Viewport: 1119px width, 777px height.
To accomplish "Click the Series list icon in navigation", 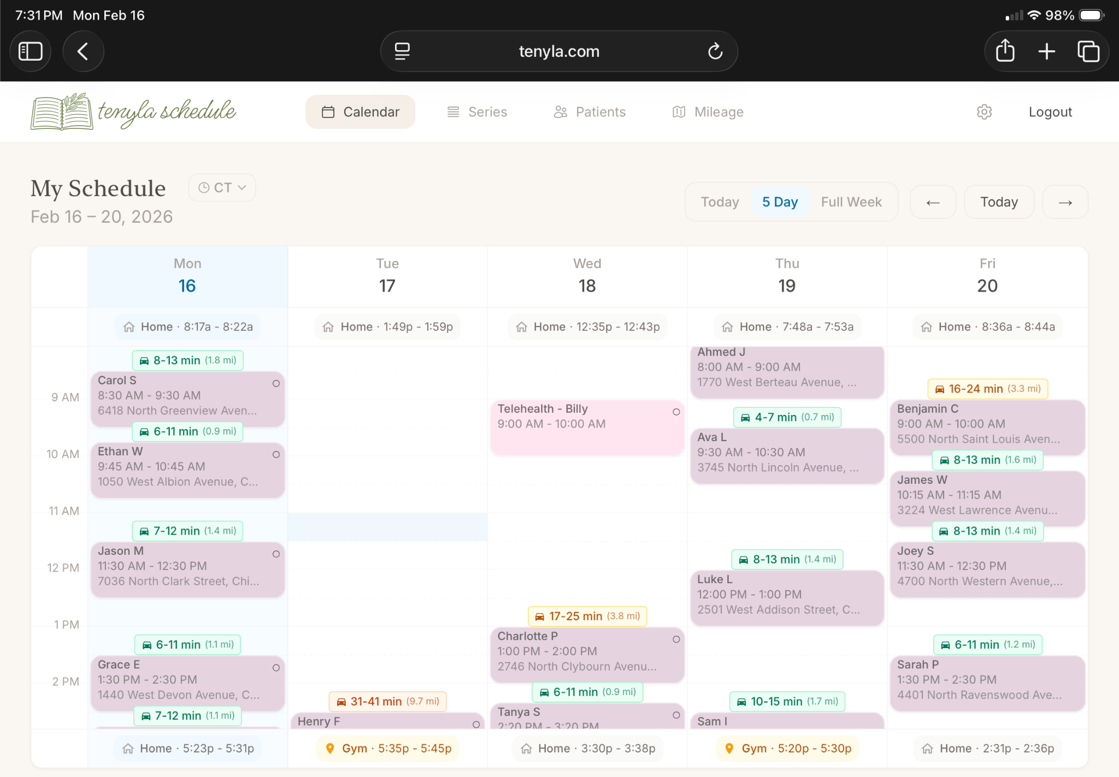I will [x=452, y=111].
